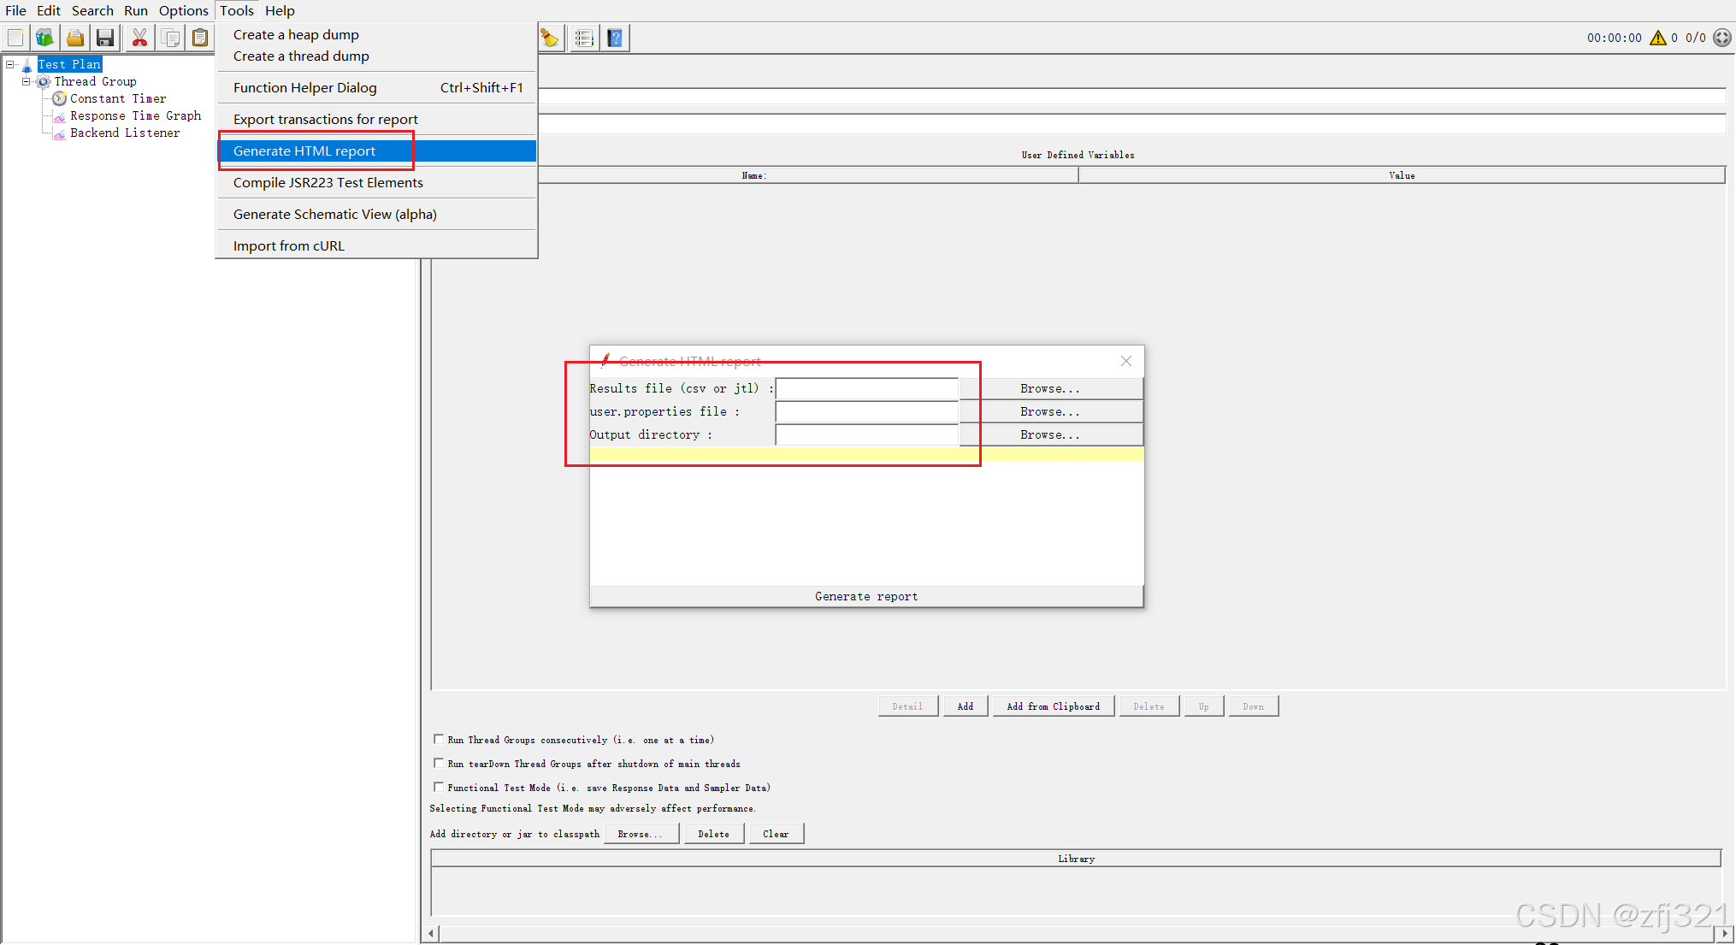Enable Run Thread Groups consecutively checkbox
This screenshot has height=945, width=1736.
(439, 739)
